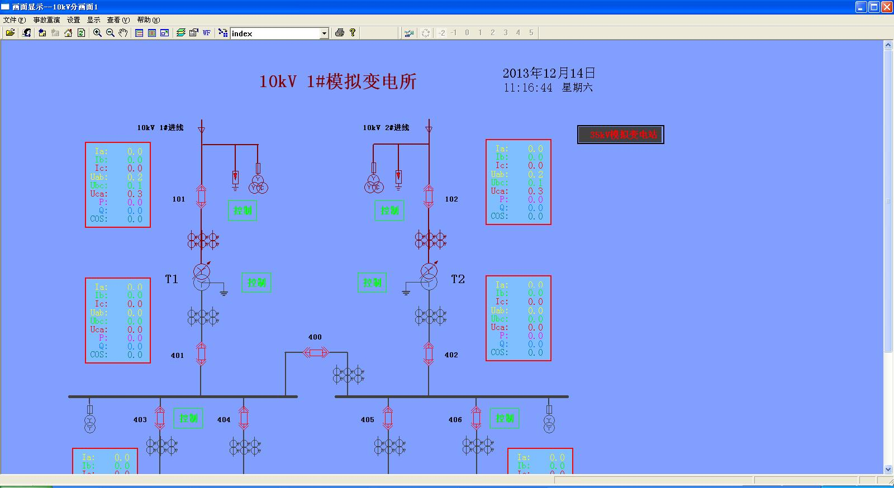Select the zoom out magnifier tool
The image size is (894, 488).
coord(110,33)
